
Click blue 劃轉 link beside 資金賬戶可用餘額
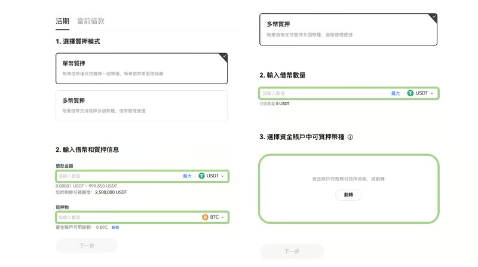[115, 228]
